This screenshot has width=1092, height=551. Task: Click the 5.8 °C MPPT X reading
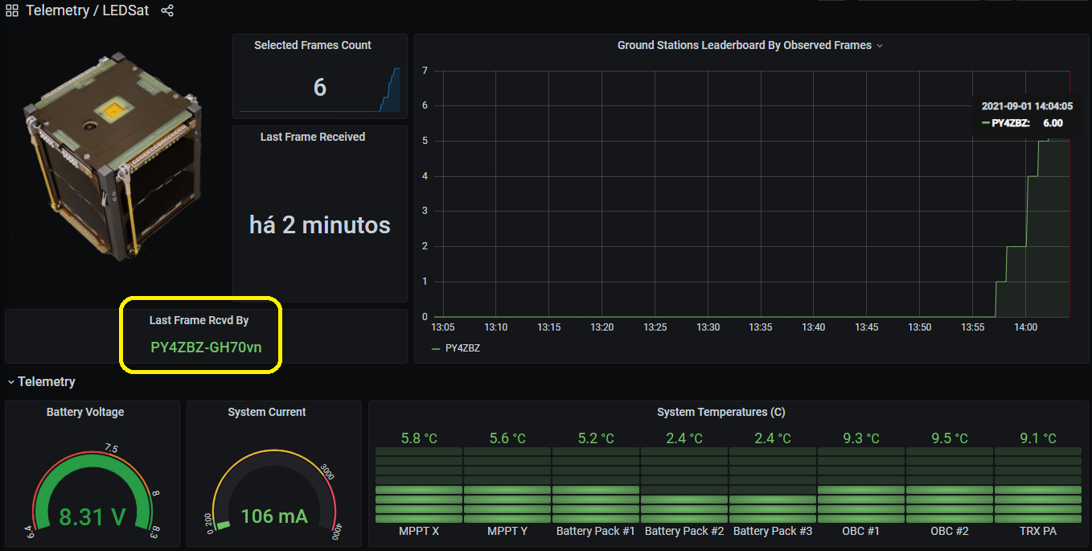tap(419, 438)
